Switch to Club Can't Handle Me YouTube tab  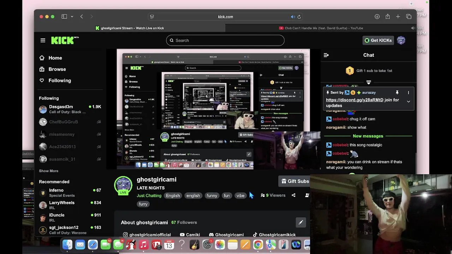(321, 28)
